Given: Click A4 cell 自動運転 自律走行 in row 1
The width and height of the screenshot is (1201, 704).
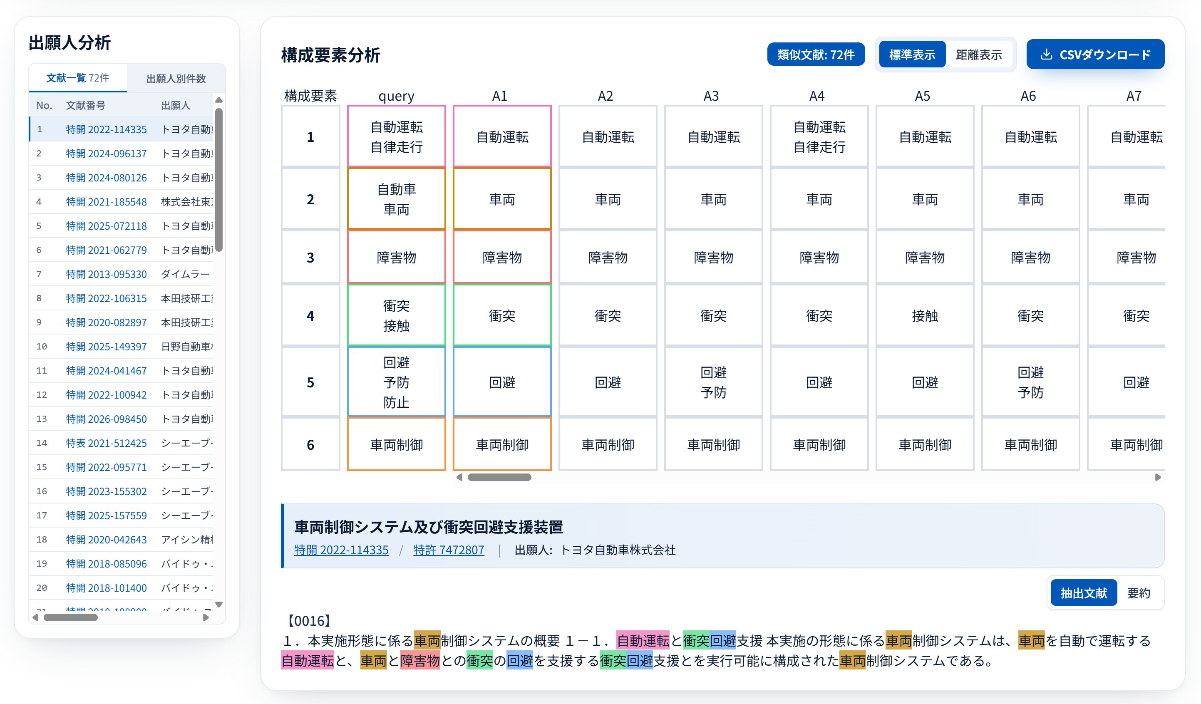Looking at the screenshot, I should [819, 137].
